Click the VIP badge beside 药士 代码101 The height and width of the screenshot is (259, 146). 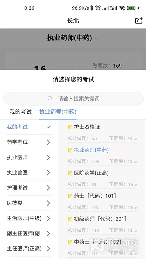coord(70,196)
